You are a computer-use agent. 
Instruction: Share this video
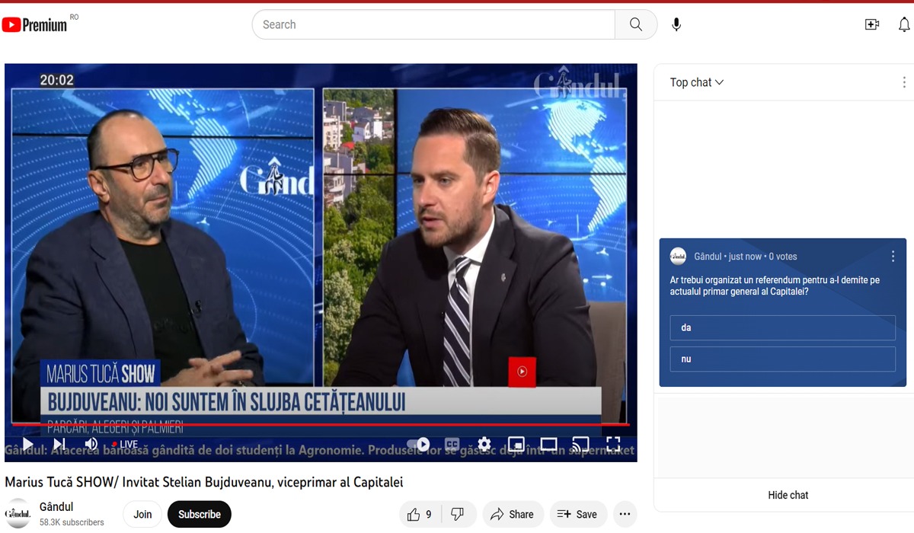[513, 515]
